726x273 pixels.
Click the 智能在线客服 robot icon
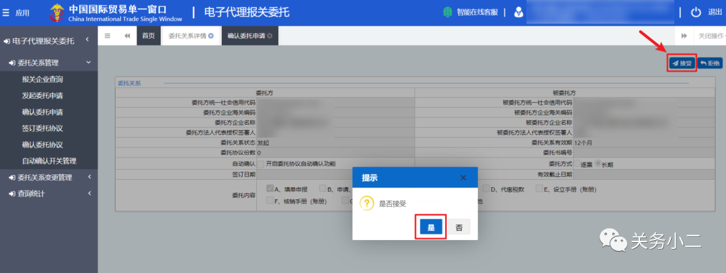pos(448,13)
